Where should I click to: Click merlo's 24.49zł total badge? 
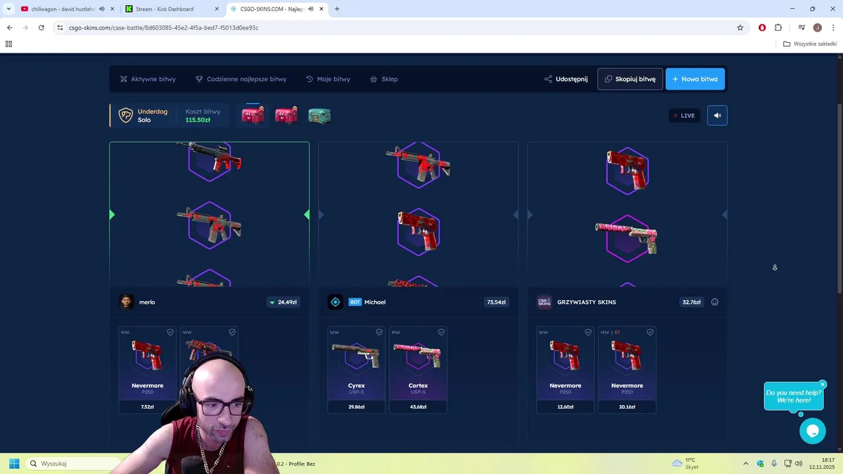click(x=283, y=302)
